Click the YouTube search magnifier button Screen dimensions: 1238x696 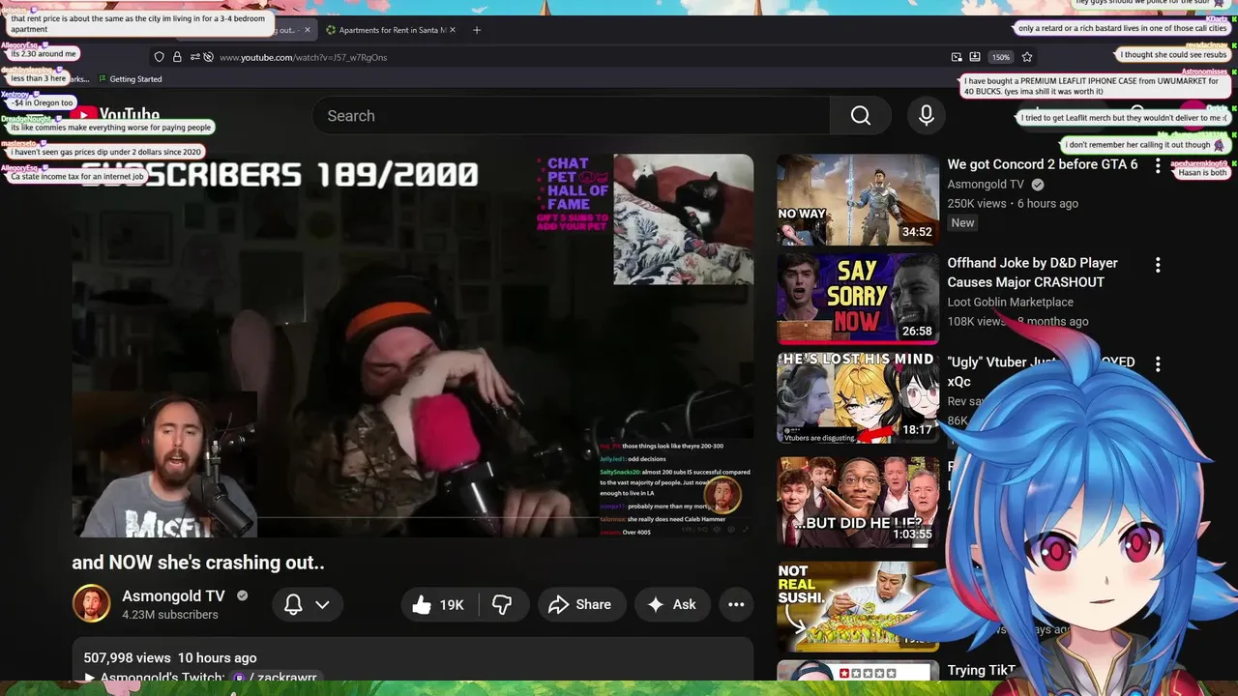(861, 116)
